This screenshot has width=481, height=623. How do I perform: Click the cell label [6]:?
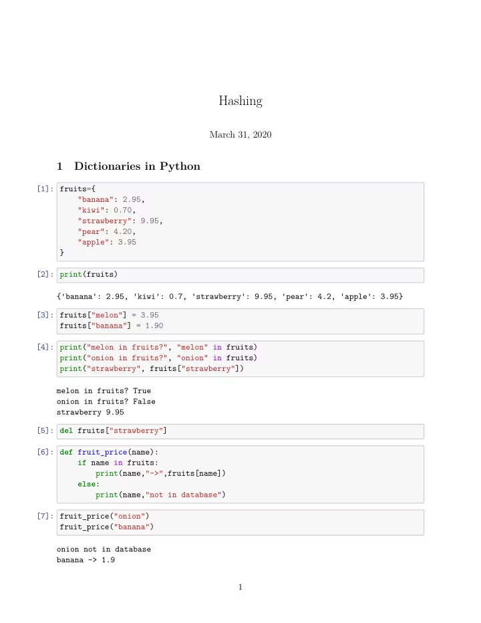45,452
